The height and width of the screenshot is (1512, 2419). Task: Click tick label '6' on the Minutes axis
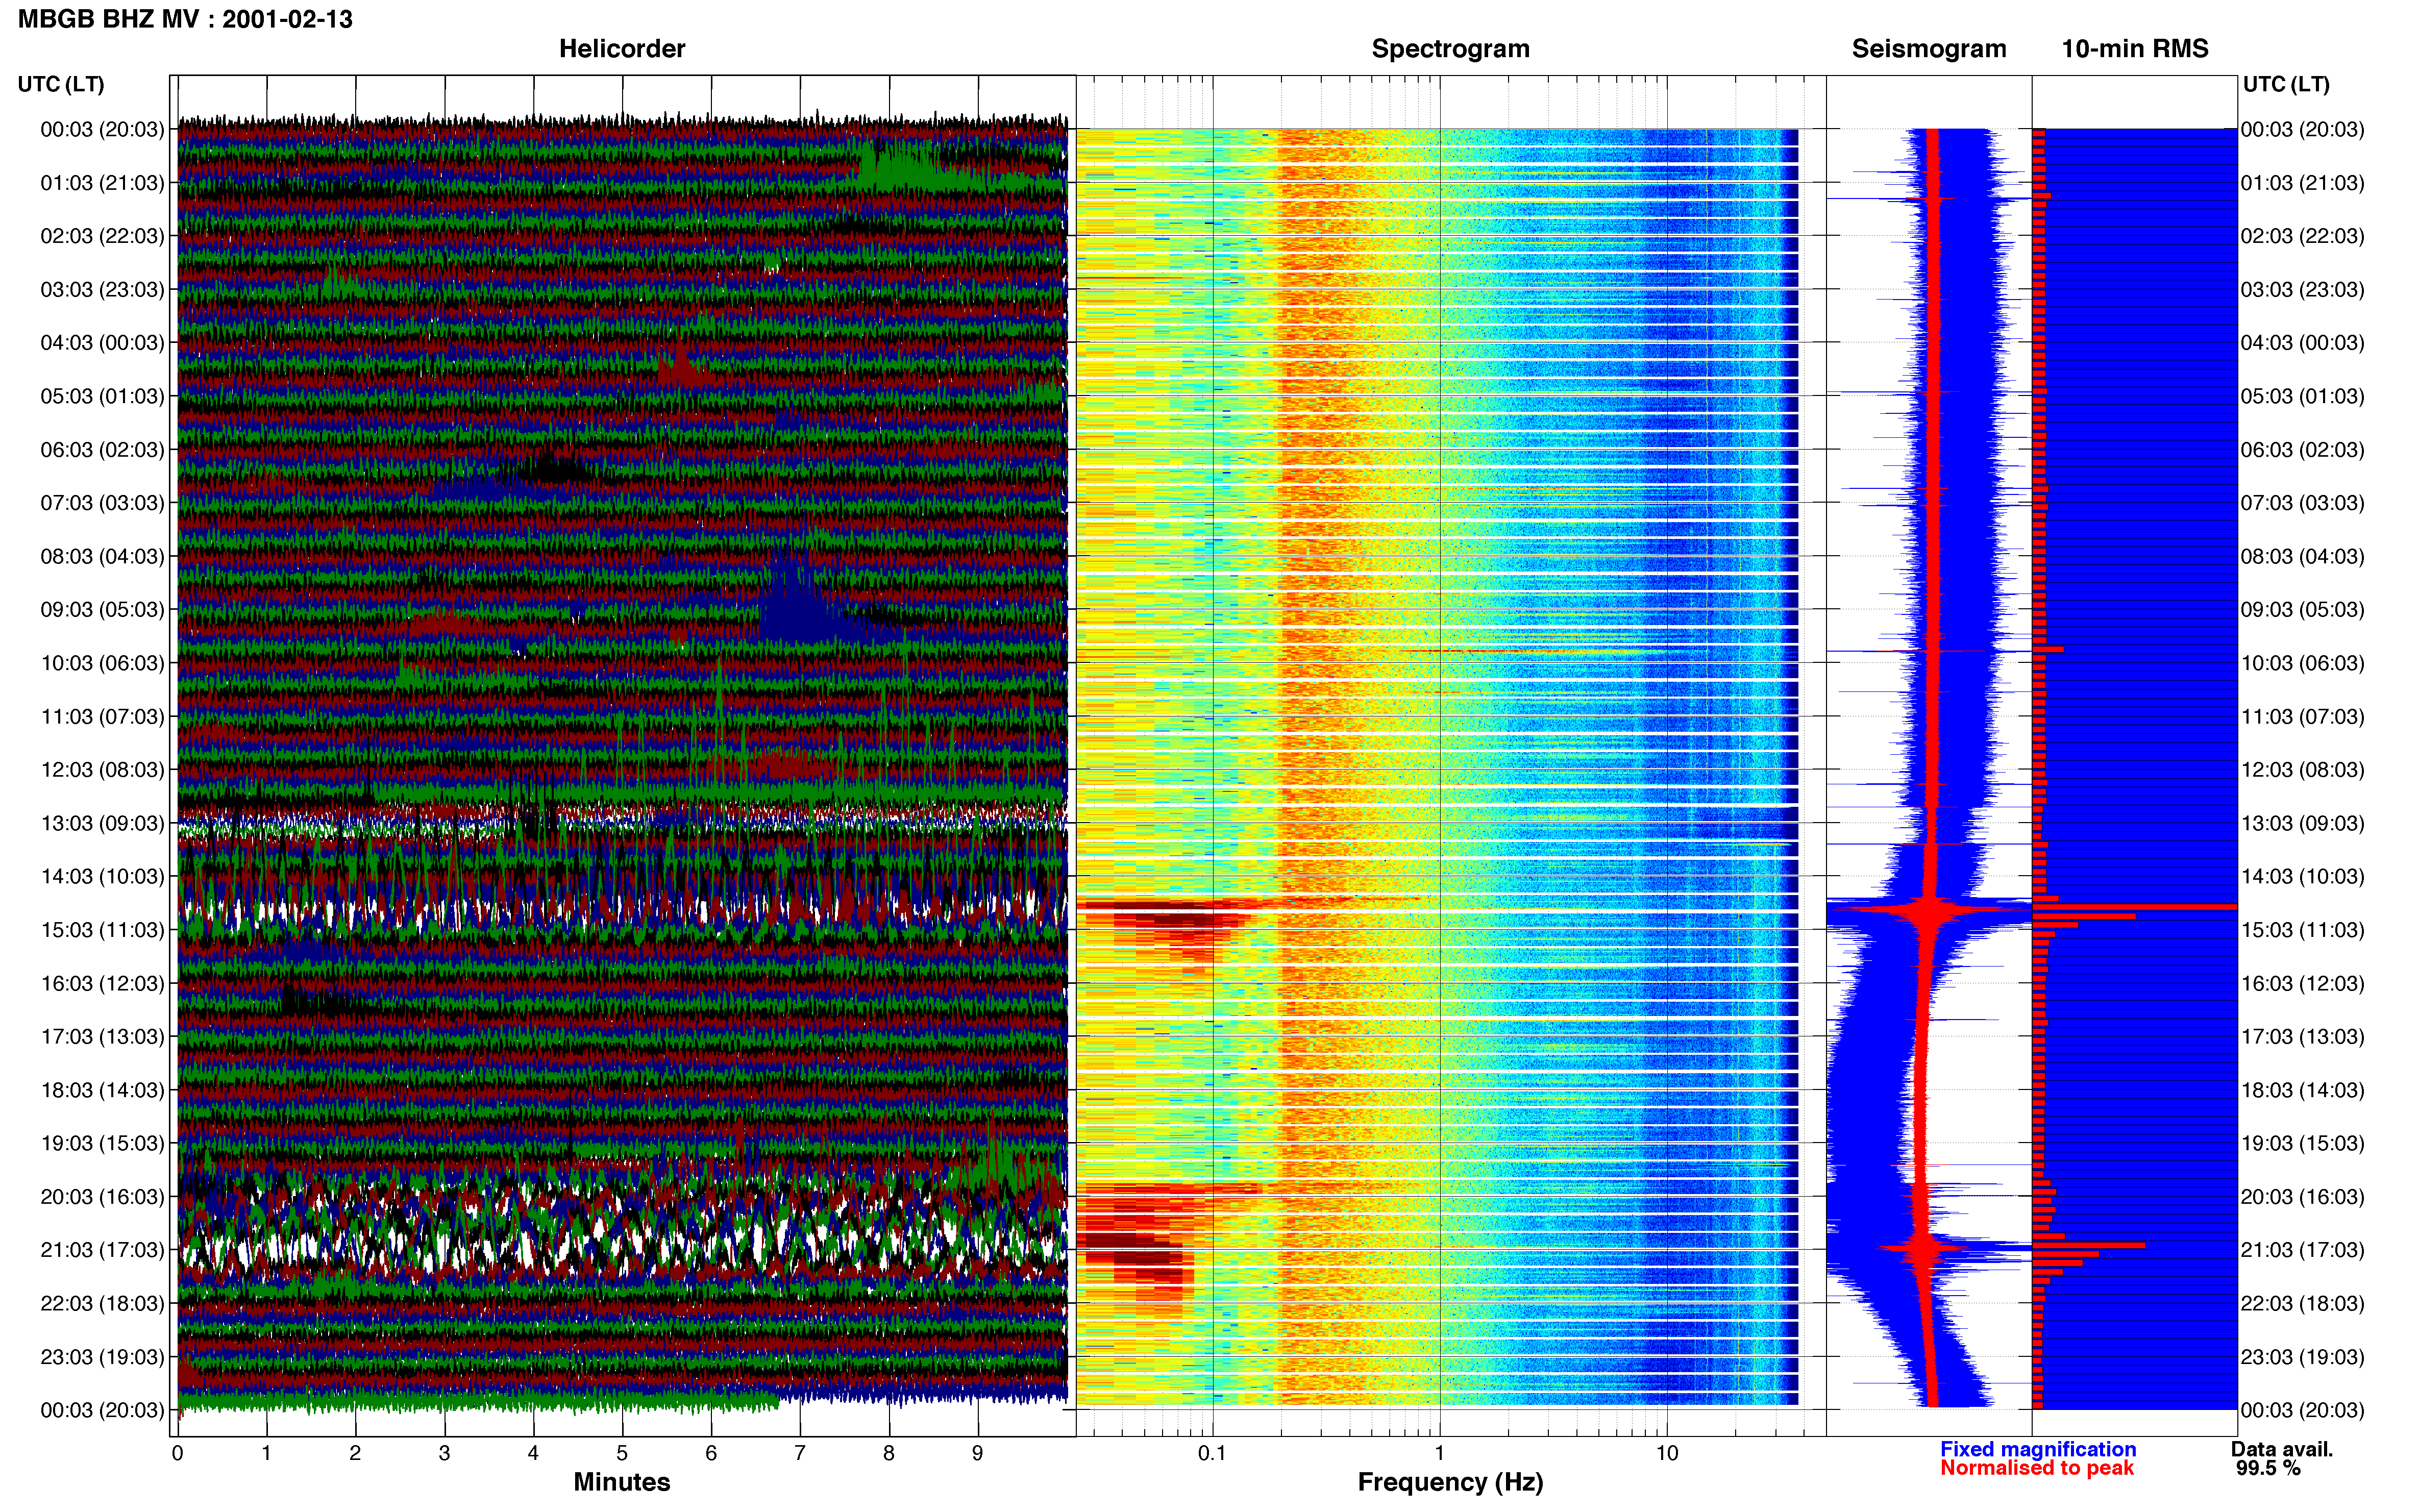(x=711, y=1453)
